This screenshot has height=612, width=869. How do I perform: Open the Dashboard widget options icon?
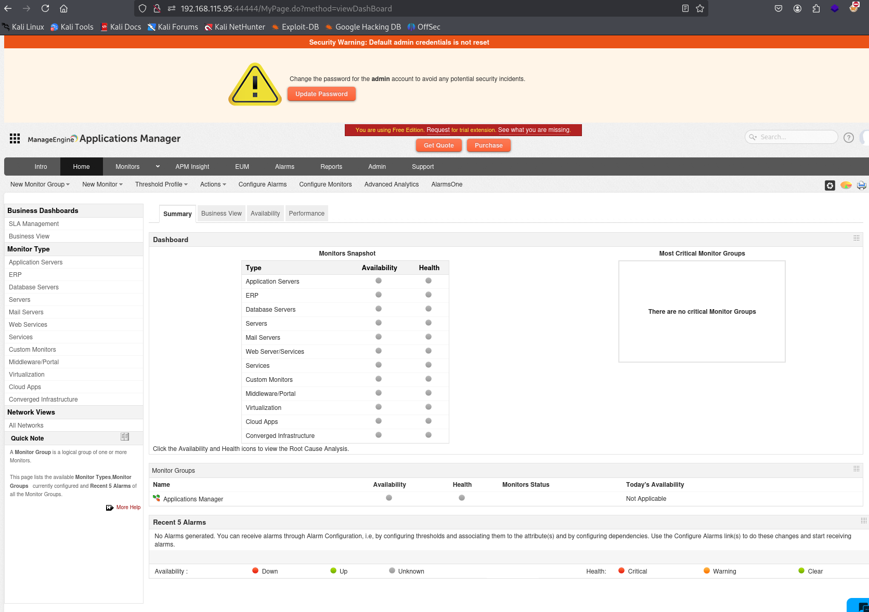coord(857,238)
